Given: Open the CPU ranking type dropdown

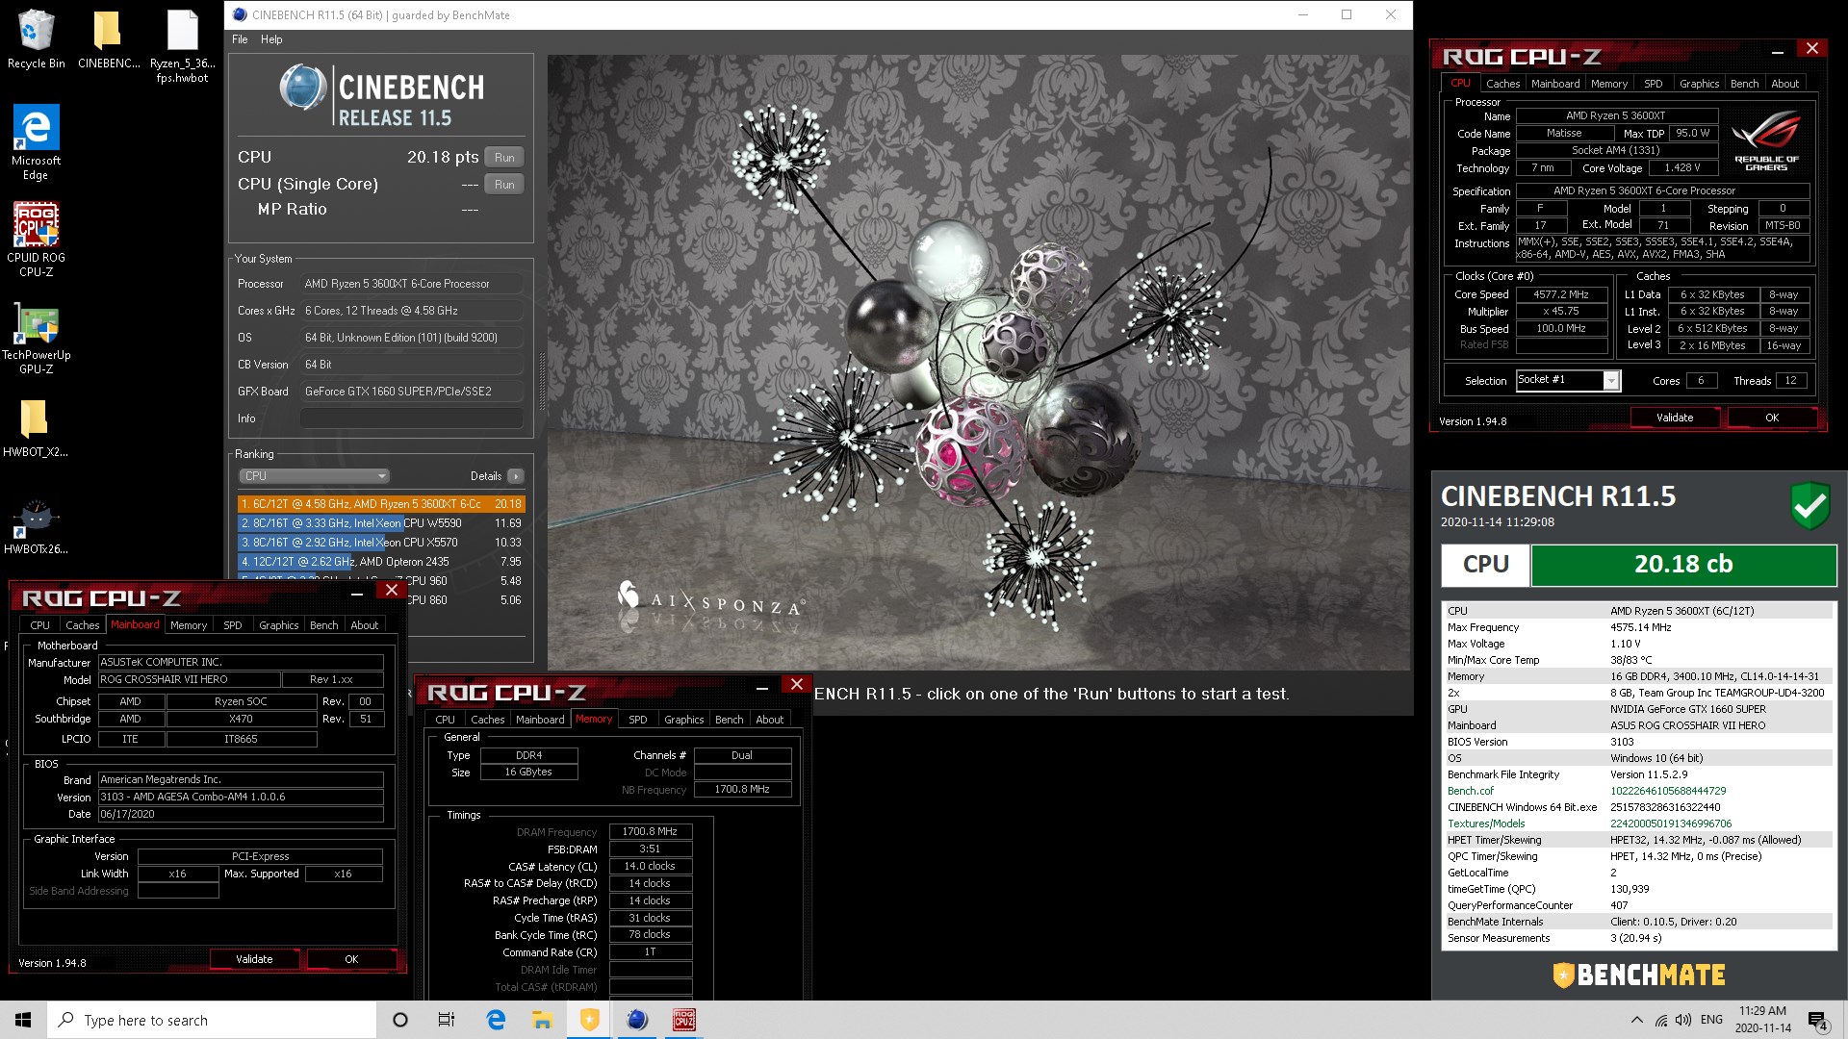Looking at the screenshot, I should coord(314,476).
